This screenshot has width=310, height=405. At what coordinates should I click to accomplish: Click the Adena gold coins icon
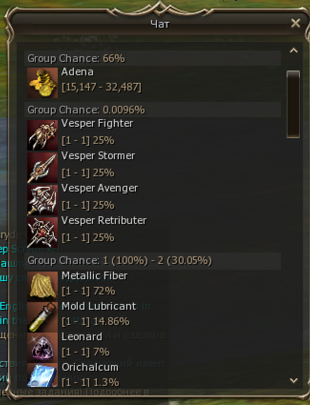[42, 83]
